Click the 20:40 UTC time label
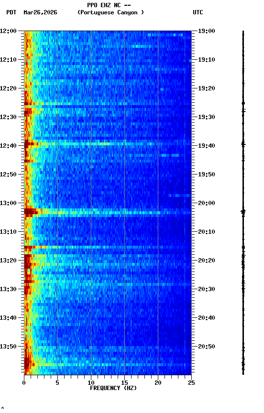 click(207, 318)
